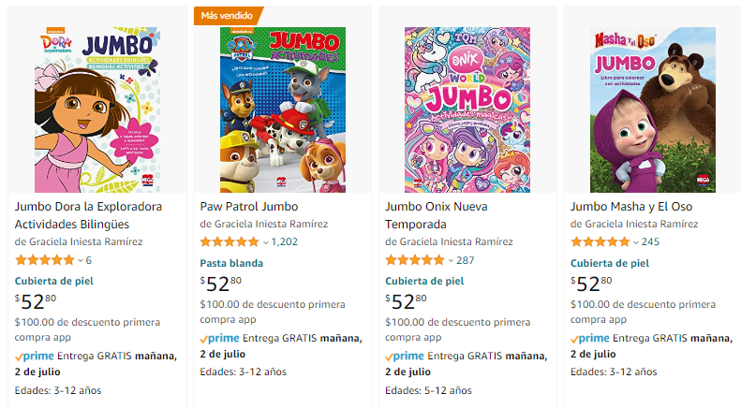Expand rating dropdown arrow for Dora book
This screenshot has width=741, height=408.
[x=80, y=260]
